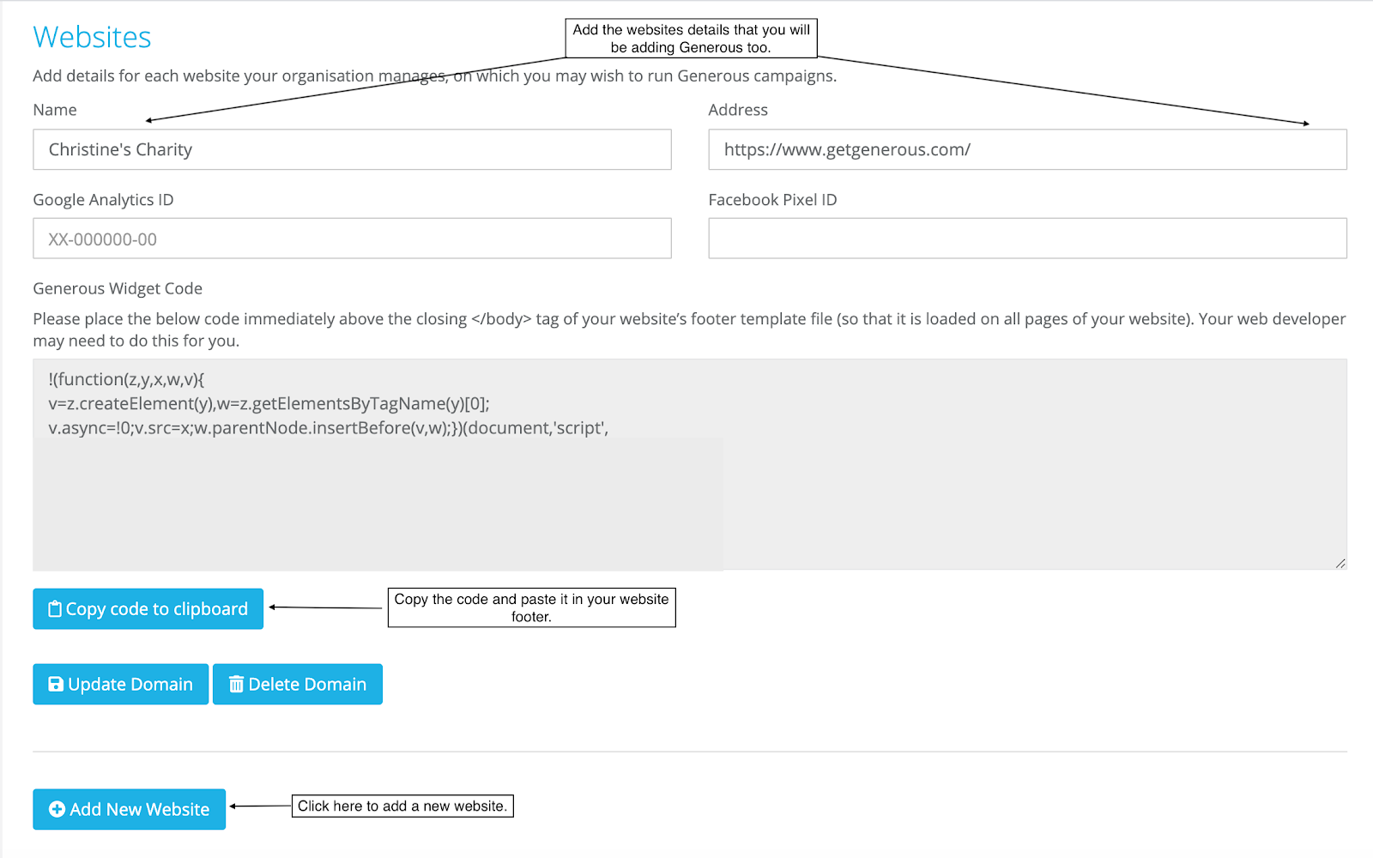Click inside the Generous Widget Code text area
This screenshot has width=1373, height=858.
click(690, 464)
